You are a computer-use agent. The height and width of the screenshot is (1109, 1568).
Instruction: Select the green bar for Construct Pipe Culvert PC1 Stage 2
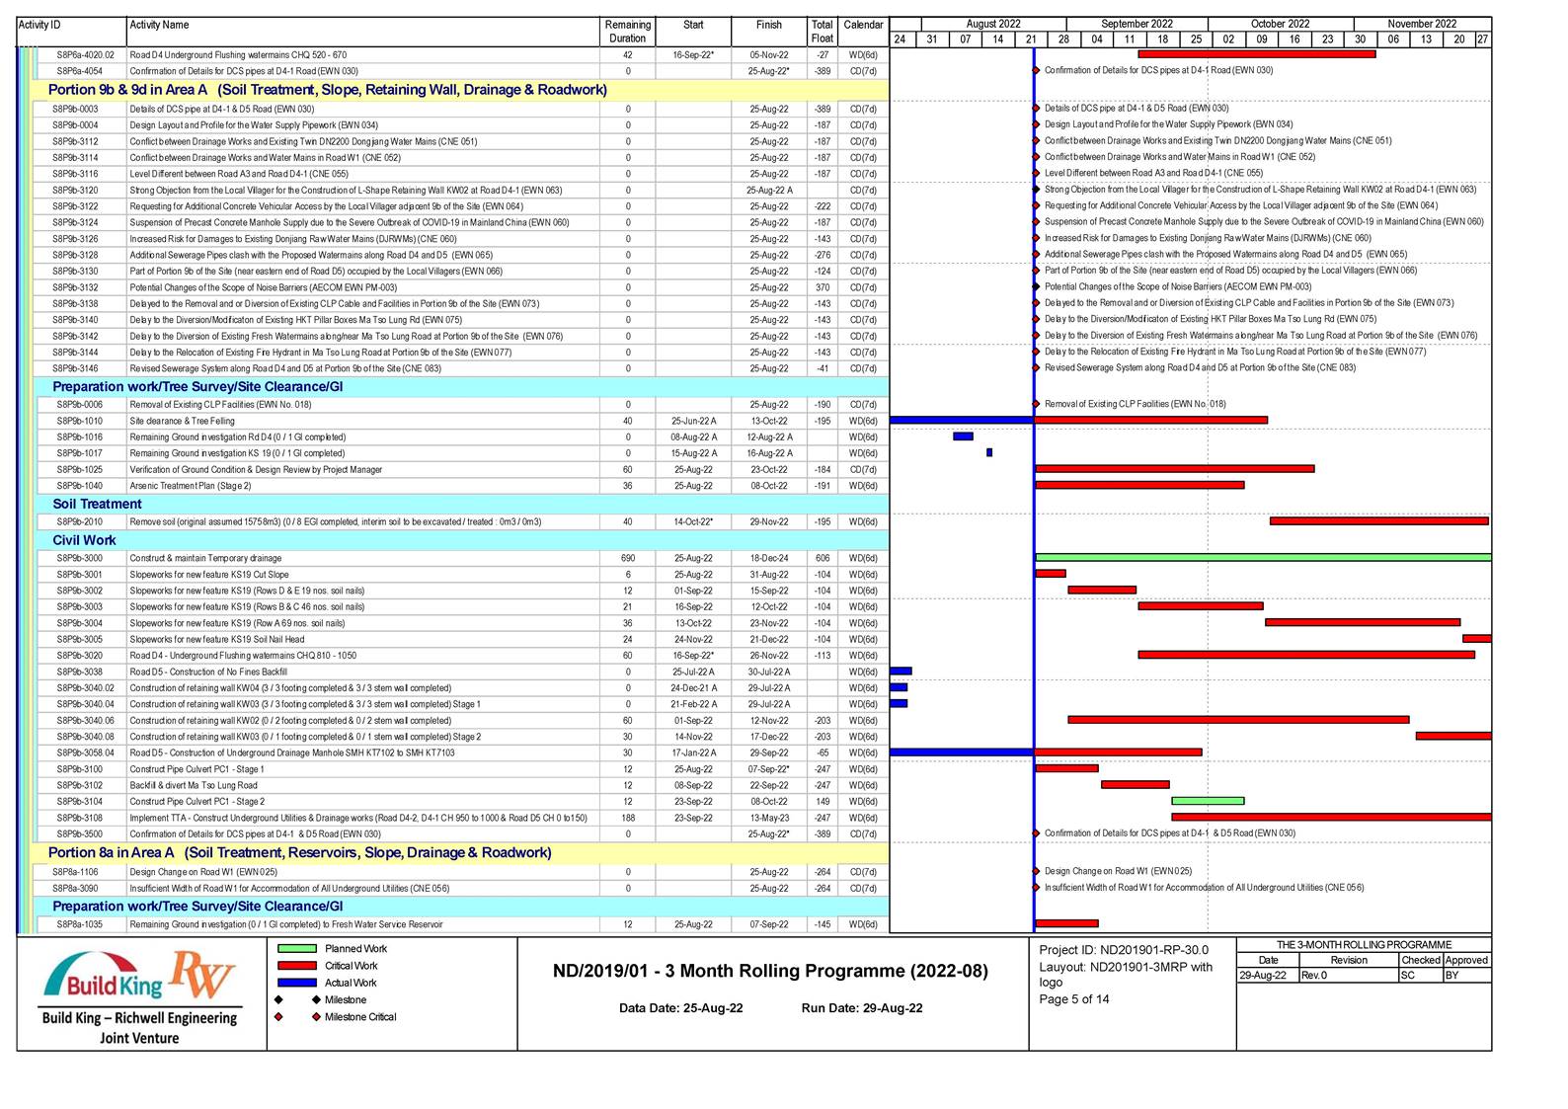tap(1207, 801)
